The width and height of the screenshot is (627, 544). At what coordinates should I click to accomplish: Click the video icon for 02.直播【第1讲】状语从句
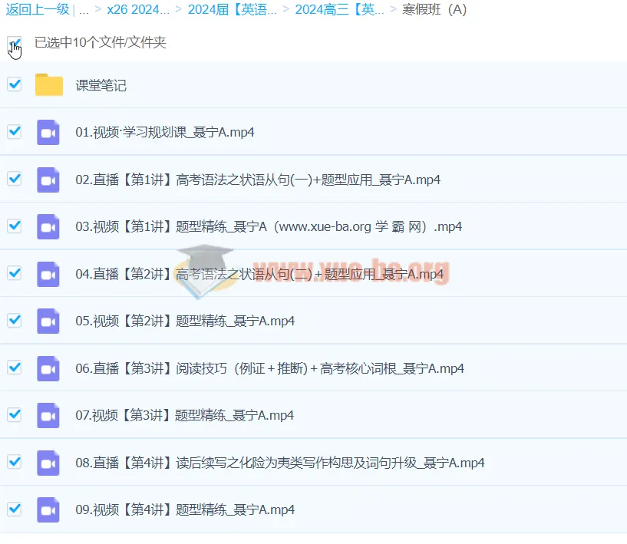point(48,179)
